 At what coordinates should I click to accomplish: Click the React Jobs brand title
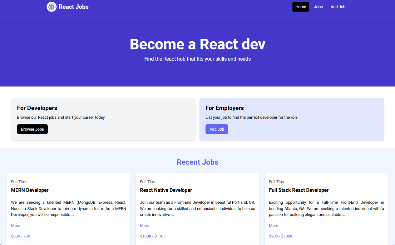tap(73, 7)
